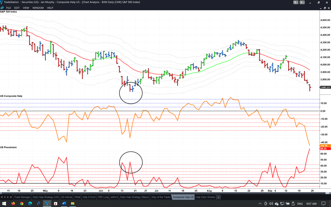331x207 pixels.
Task: Open the WINDOW menu dropdown
Action: 38,8
